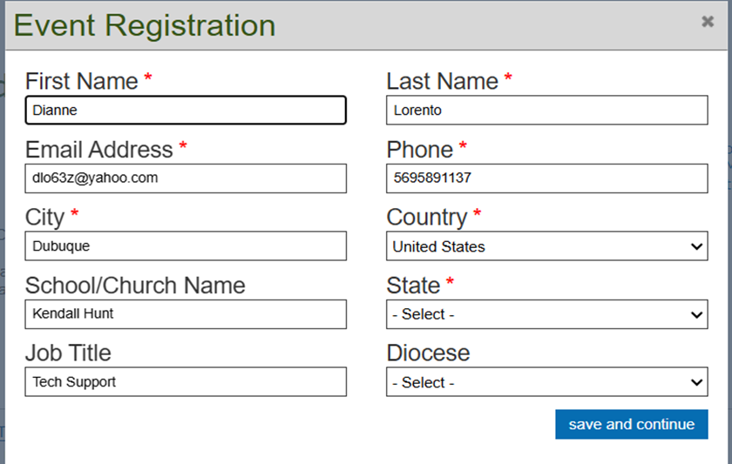Open the Country dropdown

pyautogui.click(x=546, y=246)
